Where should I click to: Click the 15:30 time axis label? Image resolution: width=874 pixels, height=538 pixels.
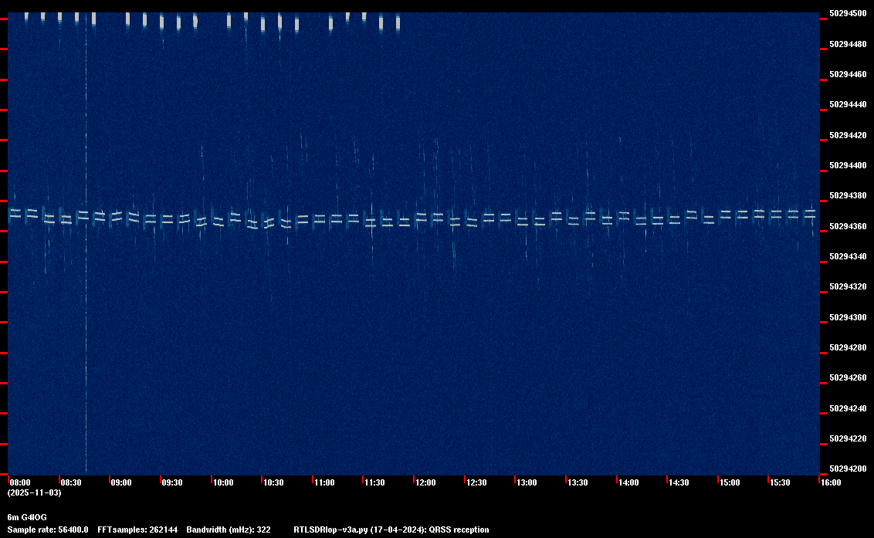[779, 482]
